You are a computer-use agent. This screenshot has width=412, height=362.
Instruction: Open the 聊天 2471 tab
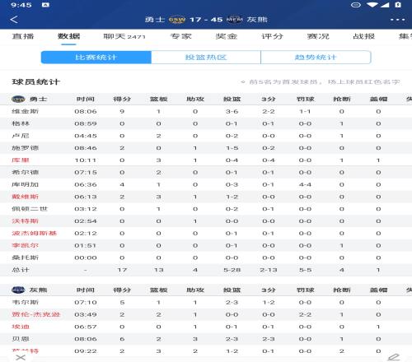124,36
